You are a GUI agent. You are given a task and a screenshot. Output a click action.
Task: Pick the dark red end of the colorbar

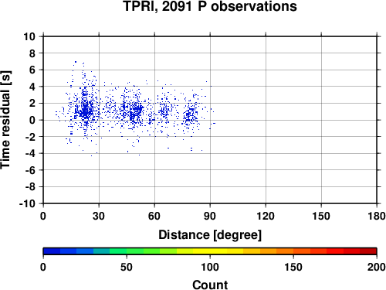pos(368,251)
